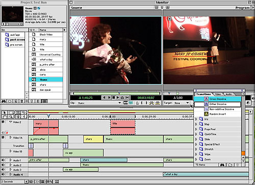Open the Project window flyout menu arrow

click(64, 30)
